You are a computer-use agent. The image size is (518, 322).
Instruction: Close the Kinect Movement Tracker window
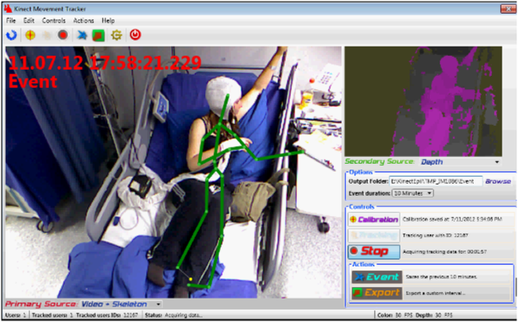click(x=509, y=9)
